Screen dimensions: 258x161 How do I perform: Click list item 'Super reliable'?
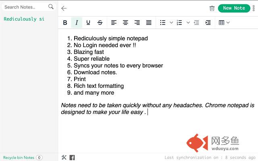coord(92,59)
